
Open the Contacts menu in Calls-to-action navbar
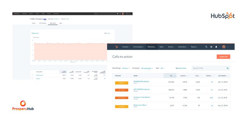tap(126, 47)
